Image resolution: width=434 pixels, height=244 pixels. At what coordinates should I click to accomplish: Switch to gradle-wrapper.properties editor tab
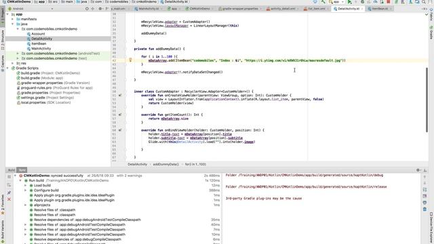click(240, 9)
